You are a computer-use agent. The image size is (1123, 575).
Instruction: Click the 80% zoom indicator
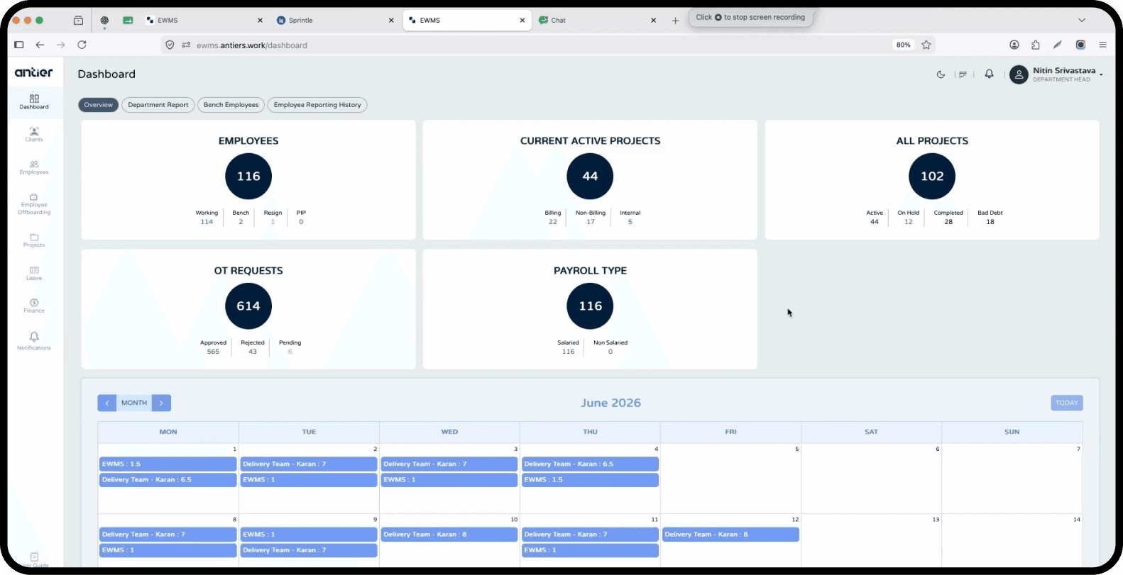coord(903,45)
